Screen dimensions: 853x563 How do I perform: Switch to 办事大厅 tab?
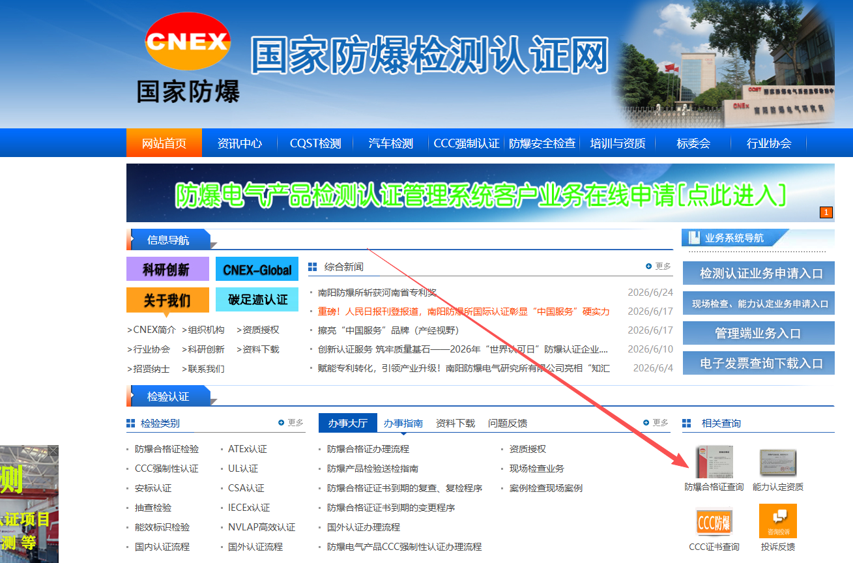(348, 423)
